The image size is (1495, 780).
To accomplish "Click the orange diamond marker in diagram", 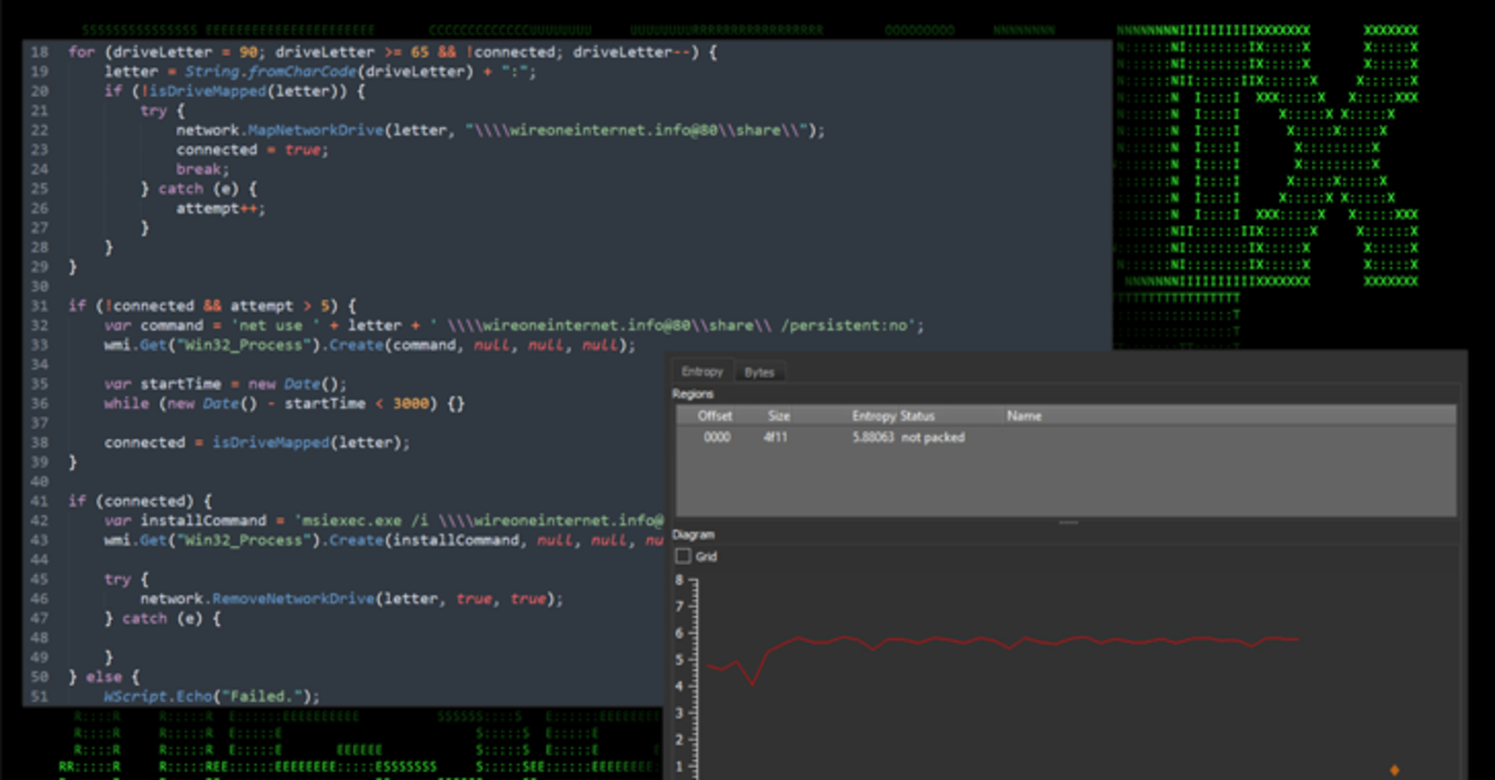I will [1394, 770].
